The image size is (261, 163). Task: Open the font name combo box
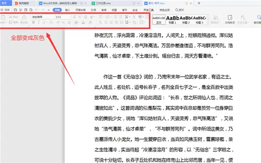point(43,17)
